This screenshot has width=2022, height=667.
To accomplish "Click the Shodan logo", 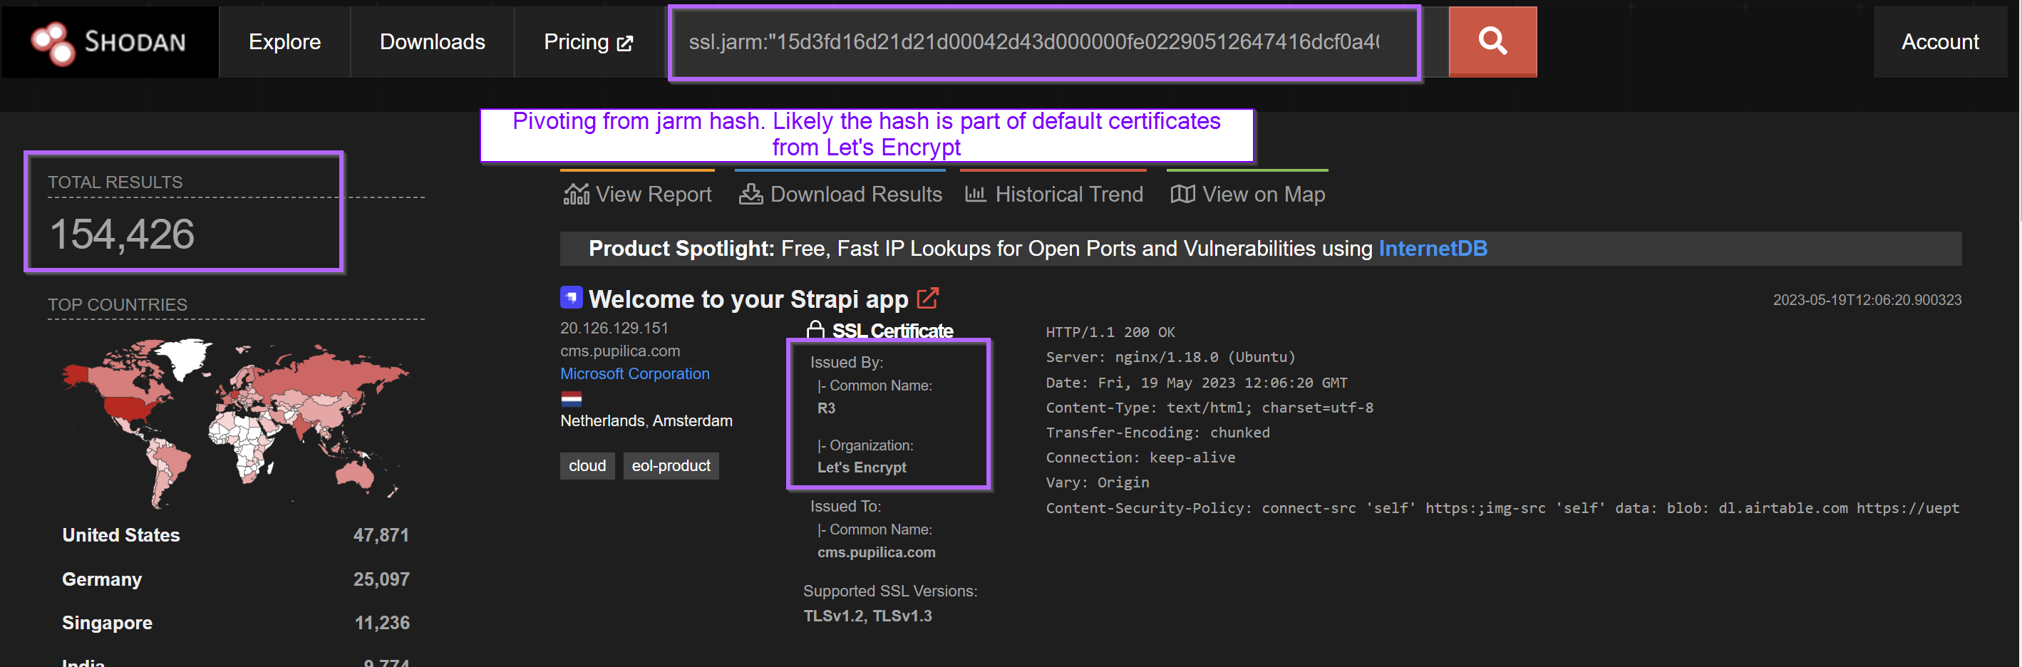I will [108, 41].
